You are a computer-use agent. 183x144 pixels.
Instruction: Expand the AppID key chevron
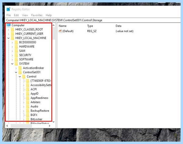point(24,94)
